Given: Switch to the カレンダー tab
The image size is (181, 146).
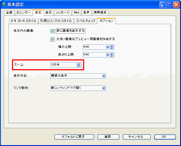Looking at the screenshot, I should (24, 13).
